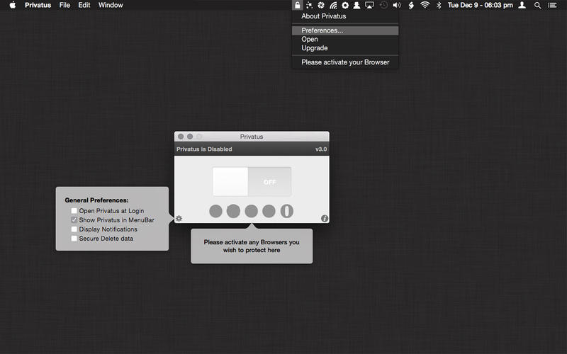This screenshot has height=354, width=567.
Task: Click the General Preferences: heading
Action: 96,200
